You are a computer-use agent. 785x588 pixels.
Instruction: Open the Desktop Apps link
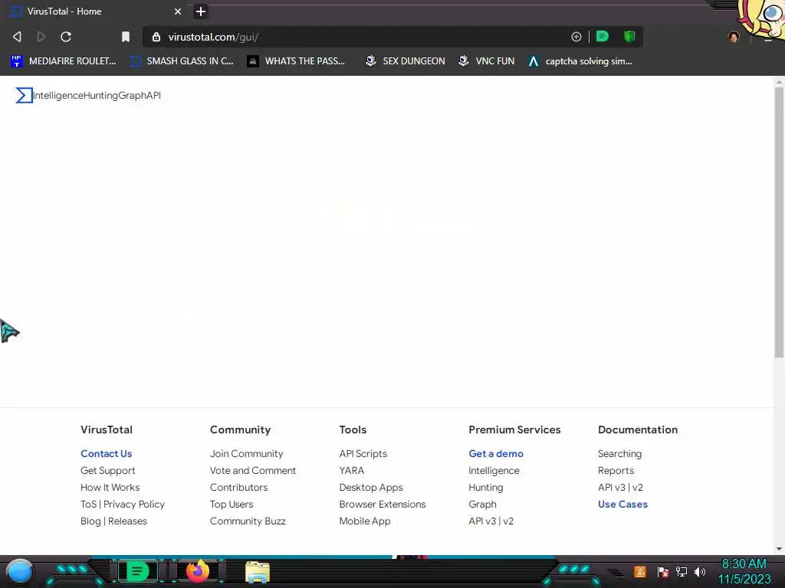tap(371, 487)
